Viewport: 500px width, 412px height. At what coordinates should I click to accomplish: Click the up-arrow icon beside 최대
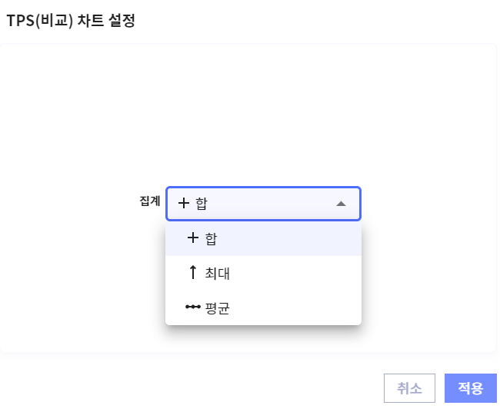click(x=193, y=272)
